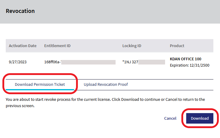Click the locking ID value *1NJ 327

[130, 62]
